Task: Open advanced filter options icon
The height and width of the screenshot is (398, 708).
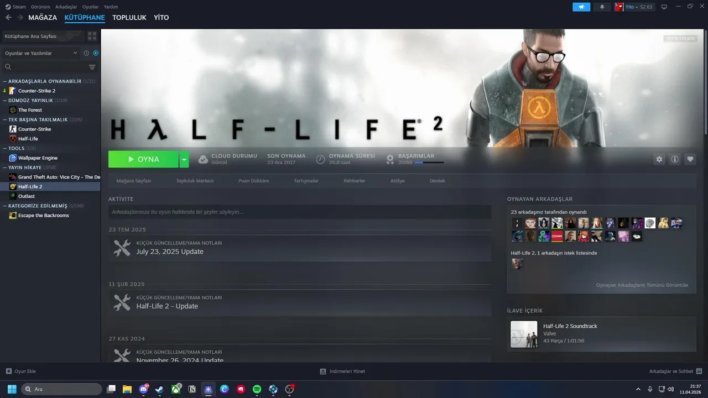Action: click(x=92, y=67)
